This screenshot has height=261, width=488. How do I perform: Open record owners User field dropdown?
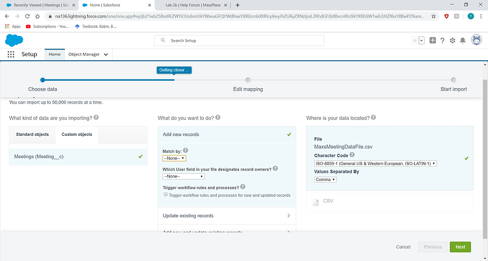[183, 176]
